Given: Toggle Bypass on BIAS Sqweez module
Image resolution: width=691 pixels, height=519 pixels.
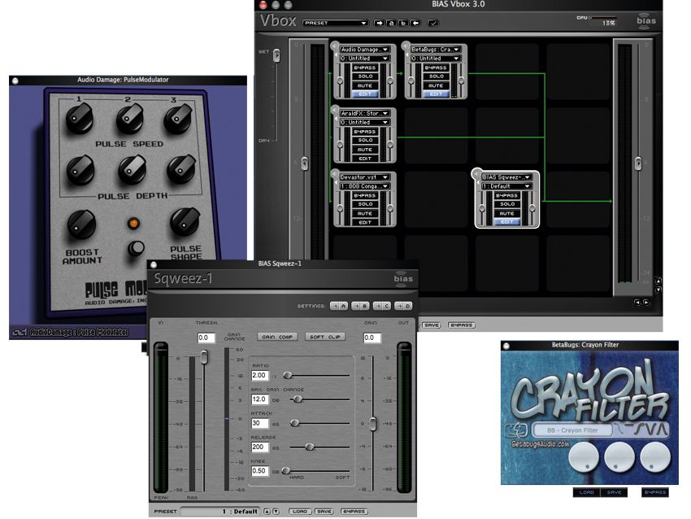Looking at the screenshot, I should point(506,195).
